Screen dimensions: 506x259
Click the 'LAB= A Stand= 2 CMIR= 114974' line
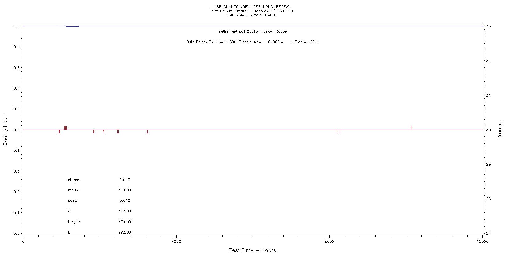251,15
